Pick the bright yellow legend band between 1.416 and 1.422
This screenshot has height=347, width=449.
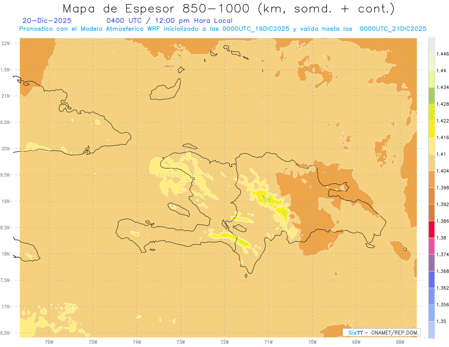tap(431, 129)
